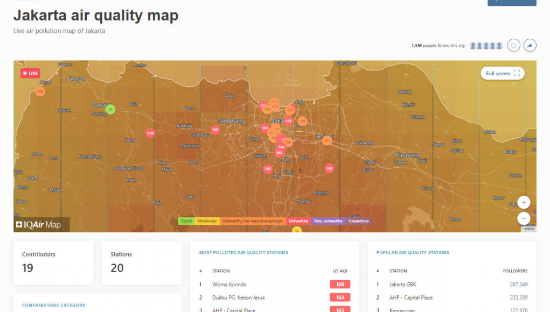Select the green 38 marker near Serang
Image resolution: width=550 pixels, height=312 pixels.
[x=110, y=109]
